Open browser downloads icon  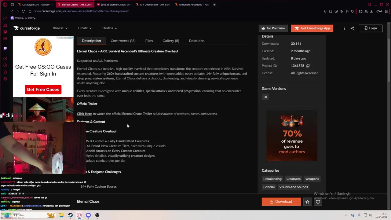coord(371,11)
